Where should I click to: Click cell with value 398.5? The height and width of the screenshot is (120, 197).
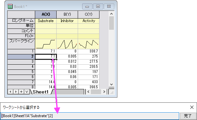89,87
